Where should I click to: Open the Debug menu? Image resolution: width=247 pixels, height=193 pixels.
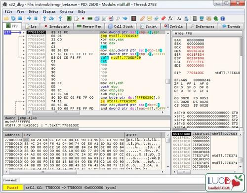point(34,11)
